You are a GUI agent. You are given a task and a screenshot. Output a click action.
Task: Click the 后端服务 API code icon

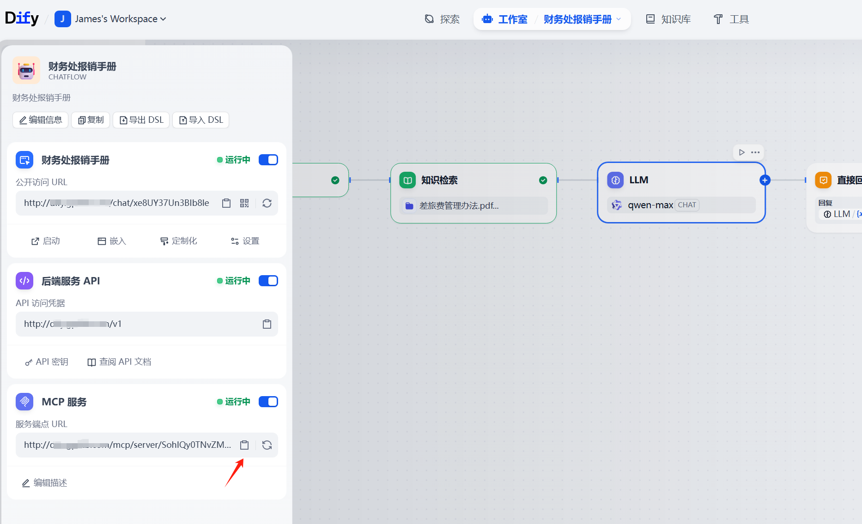[24, 281]
